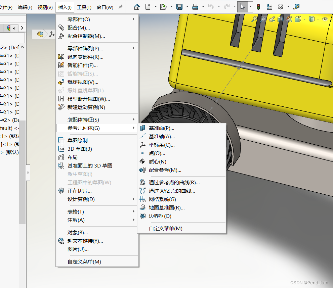Open the 插入(I) menu
The width and height of the screenshot is (333, 288).
pyautogui.click(x=65, y=7)
